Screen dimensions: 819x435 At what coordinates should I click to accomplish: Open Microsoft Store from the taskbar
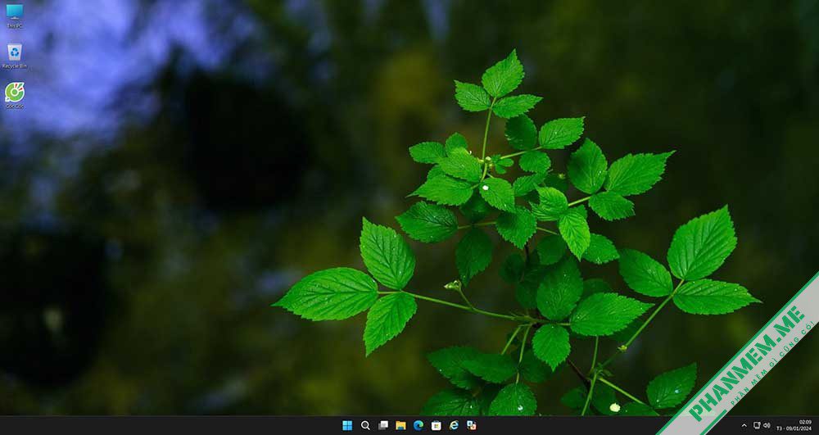pyautogui.click(x=437, y=425)
